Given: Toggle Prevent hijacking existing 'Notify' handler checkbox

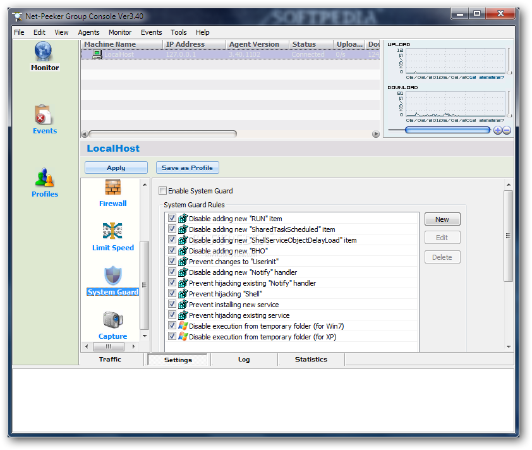Looking at the screenshot, I should click(172, 283).
